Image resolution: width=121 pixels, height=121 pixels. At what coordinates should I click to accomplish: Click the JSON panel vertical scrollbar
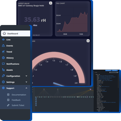point(118,81)
